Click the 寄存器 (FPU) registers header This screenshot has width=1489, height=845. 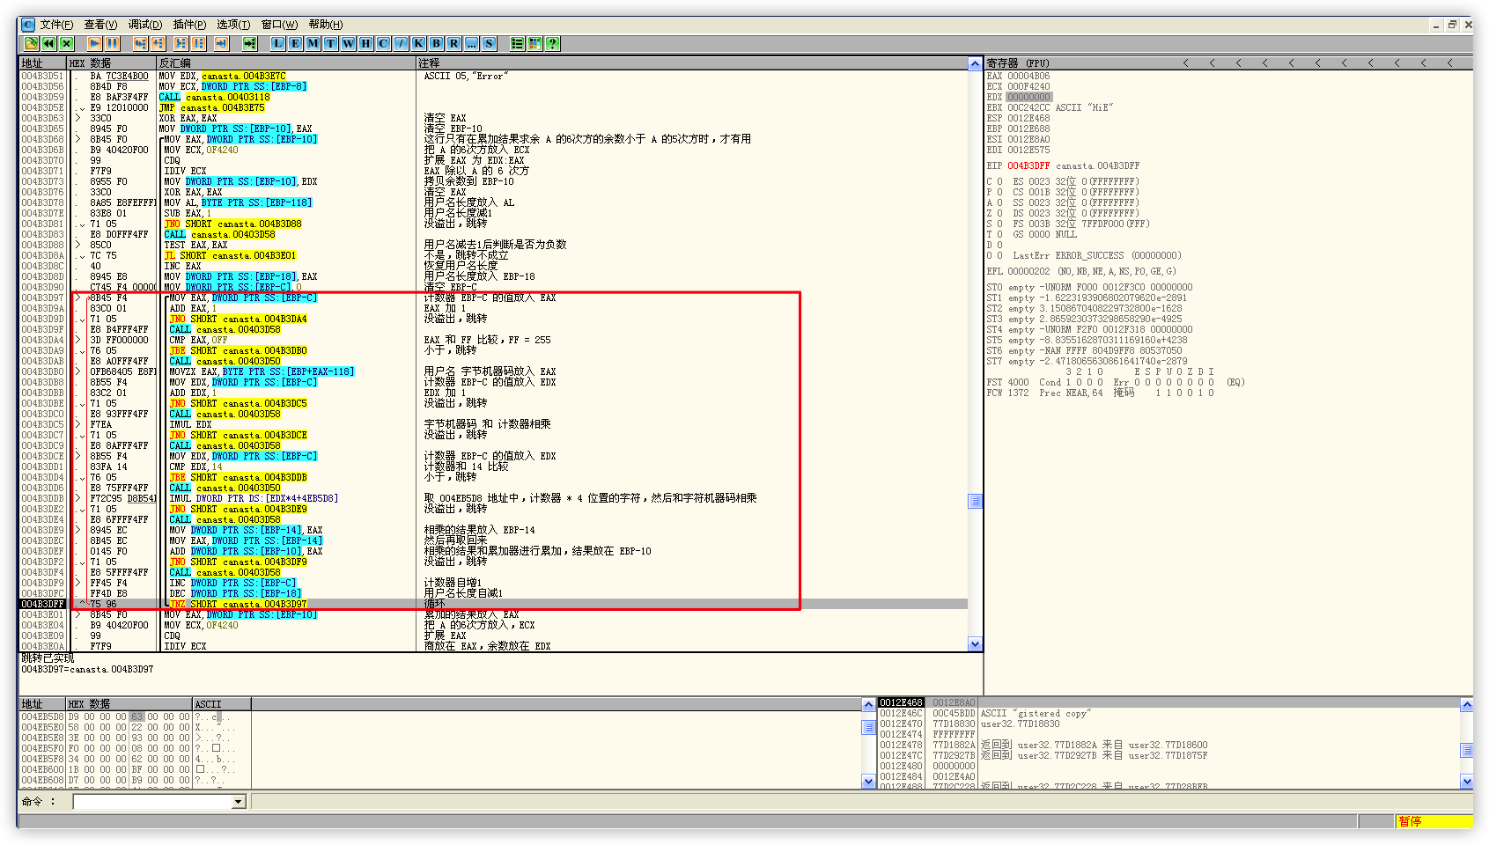(1018, 63)
